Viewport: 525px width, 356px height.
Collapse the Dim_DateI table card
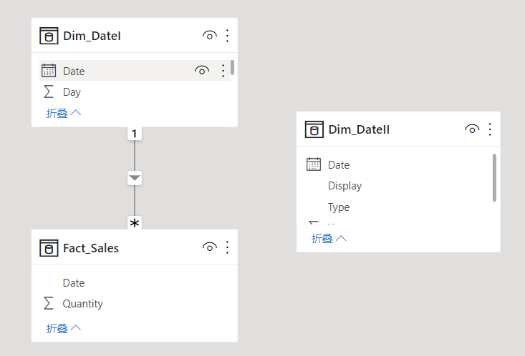coord(64,113)
